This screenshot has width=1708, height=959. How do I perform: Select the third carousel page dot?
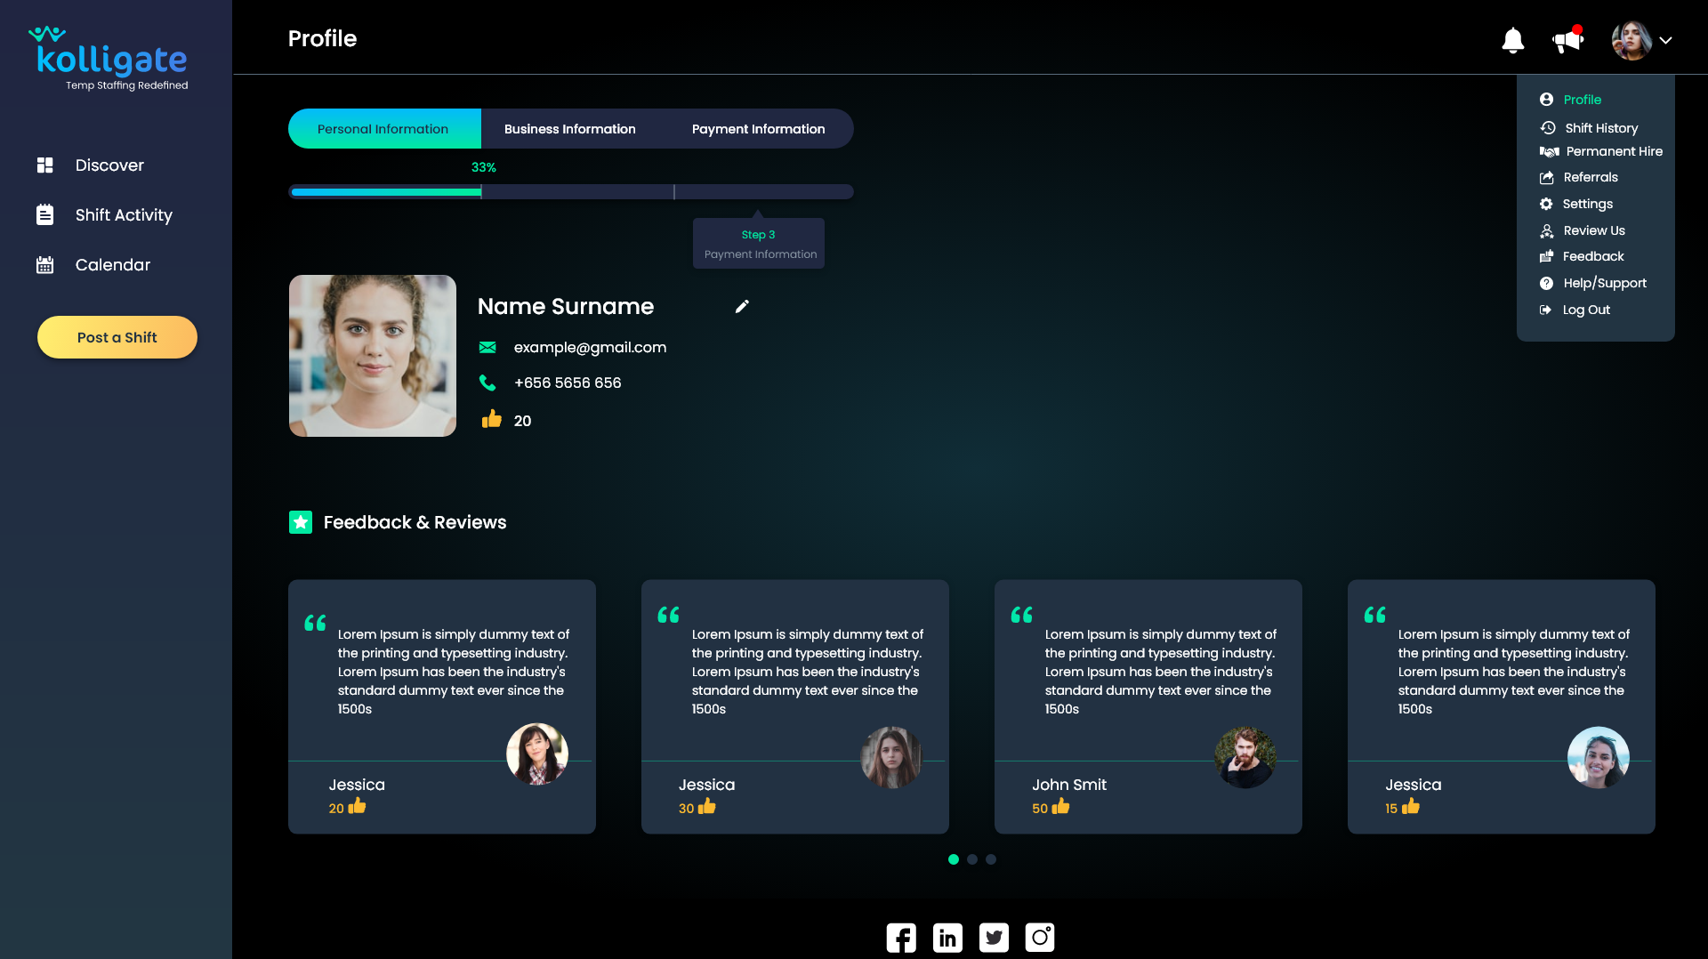(x=991, y=859)
